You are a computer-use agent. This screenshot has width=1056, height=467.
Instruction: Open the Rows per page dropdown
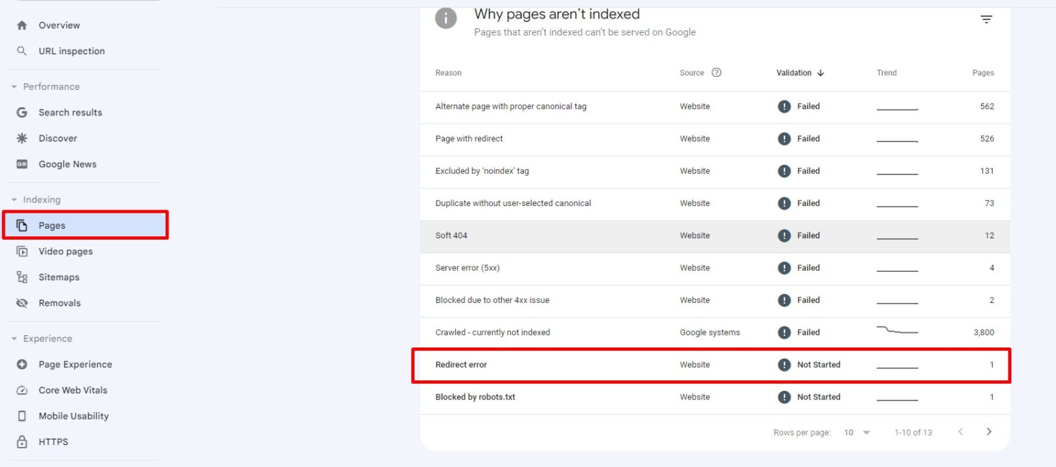[855, 432]
